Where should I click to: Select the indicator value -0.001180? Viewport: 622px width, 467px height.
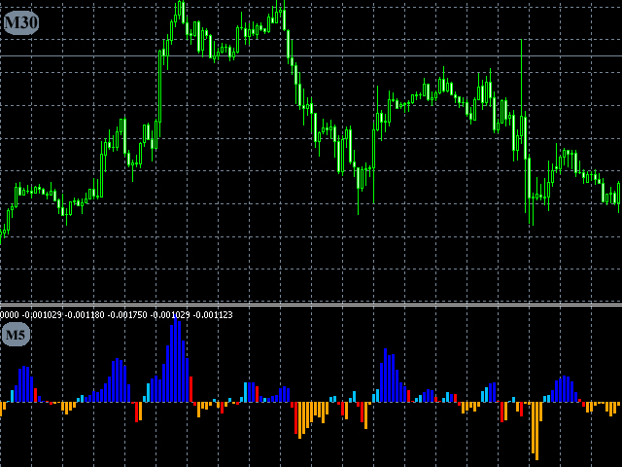85,315
